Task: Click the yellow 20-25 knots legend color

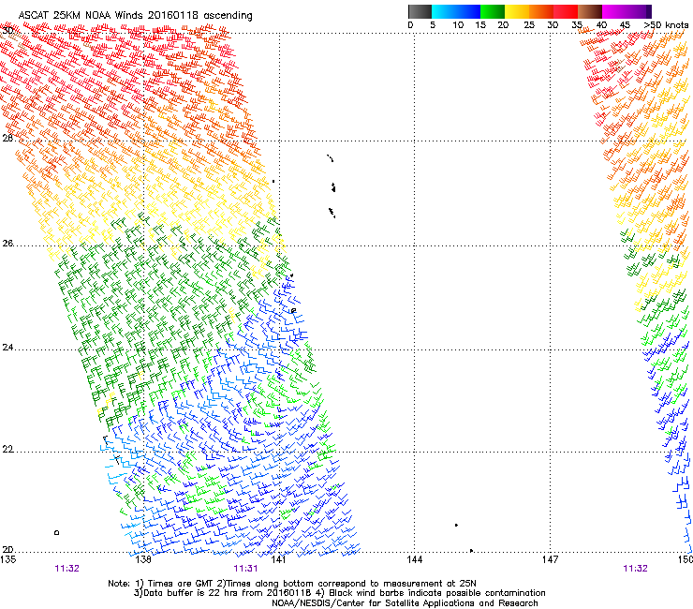Action: tap(517, 11)
